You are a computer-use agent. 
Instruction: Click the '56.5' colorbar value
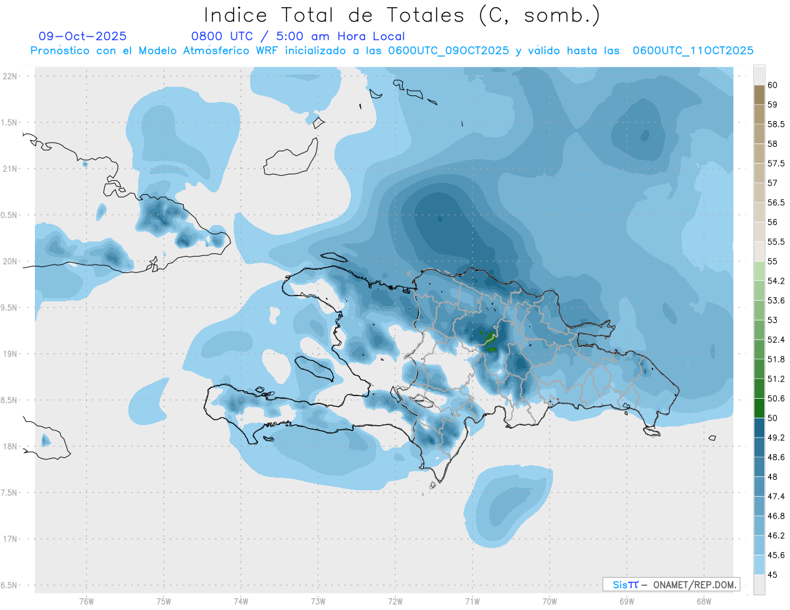(x=777, y=202)
